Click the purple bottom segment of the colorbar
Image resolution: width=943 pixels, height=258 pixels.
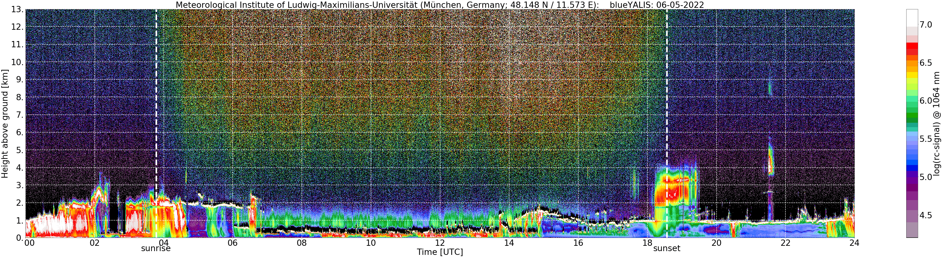[x=912, y=230]
